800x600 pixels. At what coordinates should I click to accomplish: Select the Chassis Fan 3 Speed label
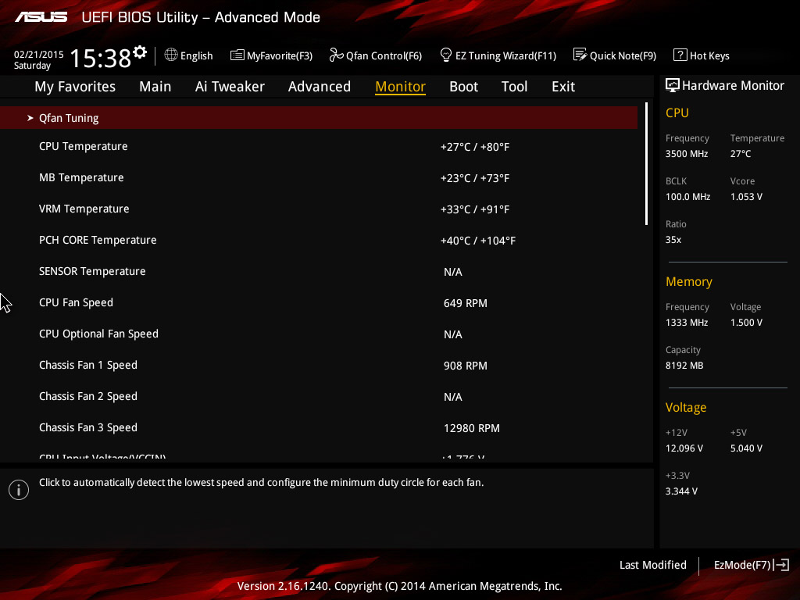88,427
